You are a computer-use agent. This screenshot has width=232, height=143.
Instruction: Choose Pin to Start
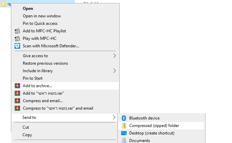pos(33,78)
